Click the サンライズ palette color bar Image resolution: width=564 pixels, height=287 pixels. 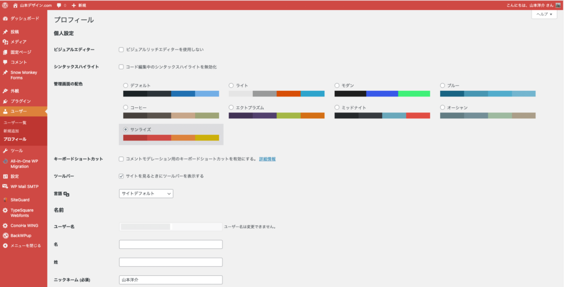click(x=171, y=138)
